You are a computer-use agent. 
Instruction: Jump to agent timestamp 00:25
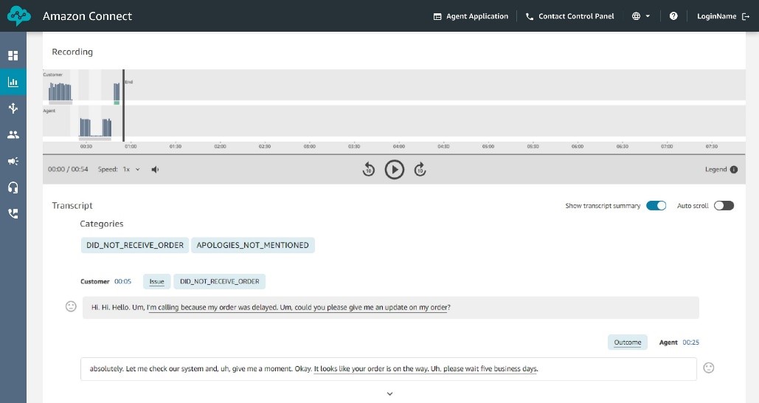click(x=690, y=342)
